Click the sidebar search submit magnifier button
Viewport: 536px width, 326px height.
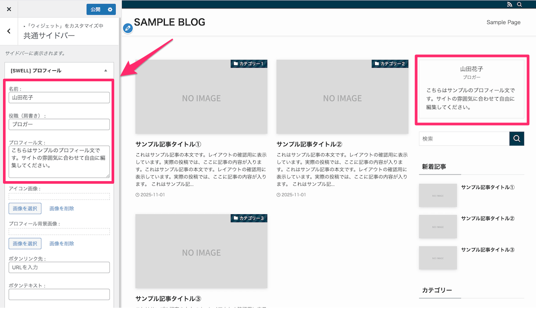(516, 139)
